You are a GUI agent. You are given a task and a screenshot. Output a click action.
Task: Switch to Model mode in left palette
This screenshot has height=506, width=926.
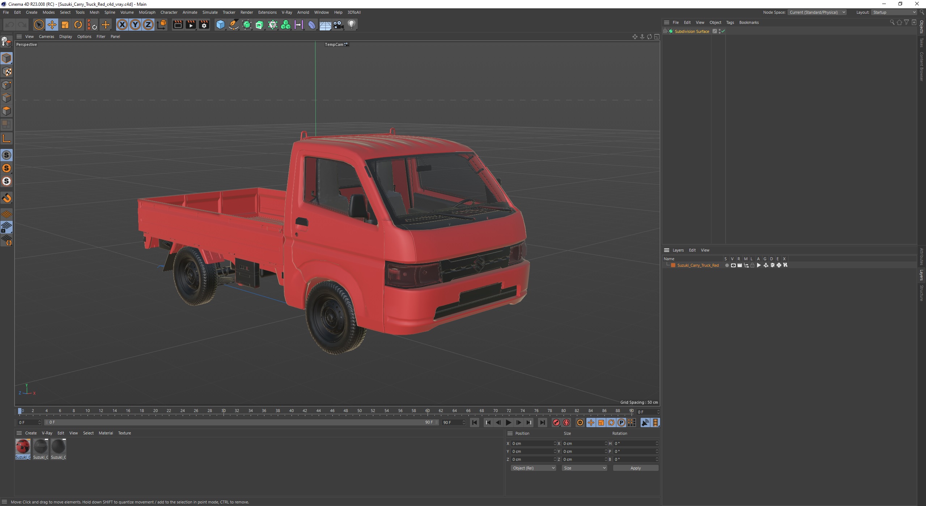click(7, 58)
